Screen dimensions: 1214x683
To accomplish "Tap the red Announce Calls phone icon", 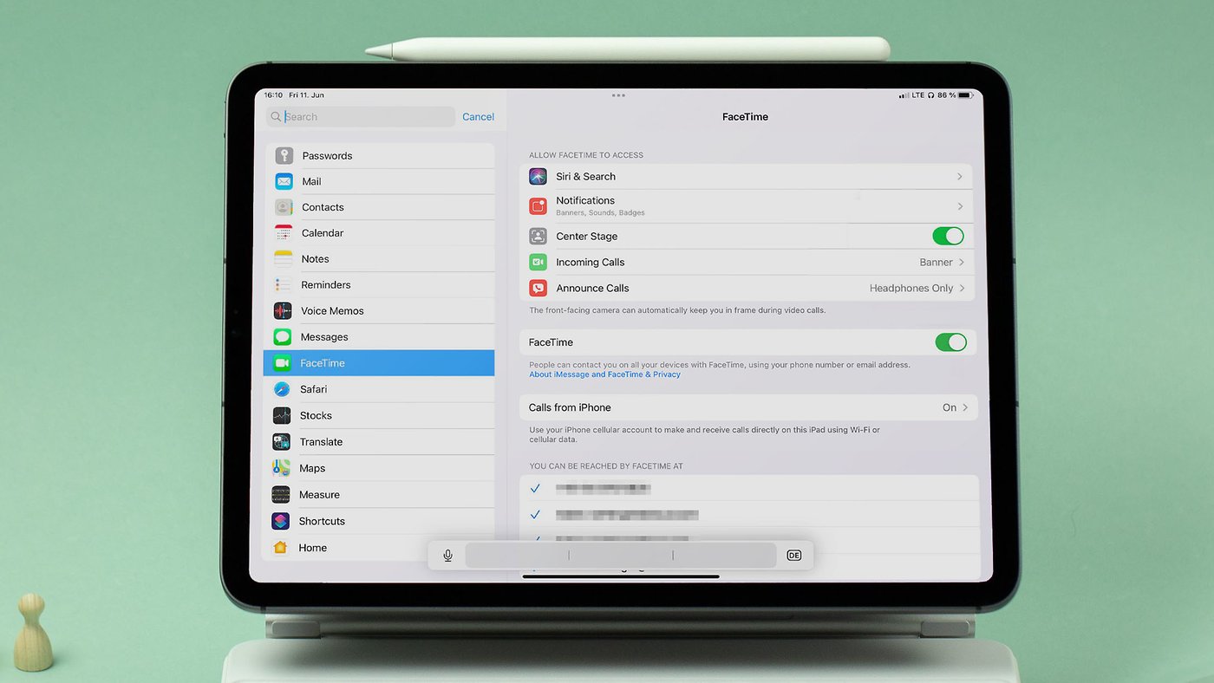I will (538, 288).
